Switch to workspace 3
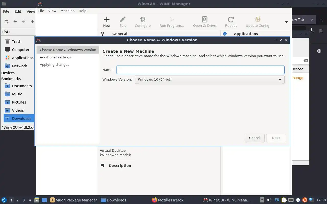 24,200
